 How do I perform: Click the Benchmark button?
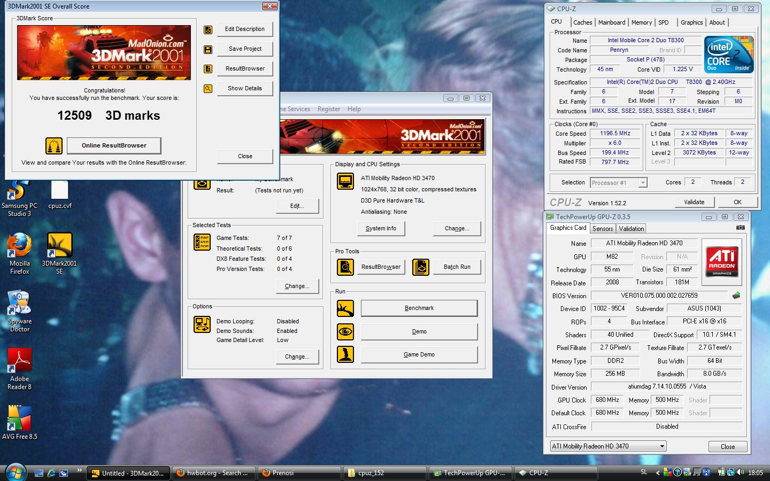419,308
